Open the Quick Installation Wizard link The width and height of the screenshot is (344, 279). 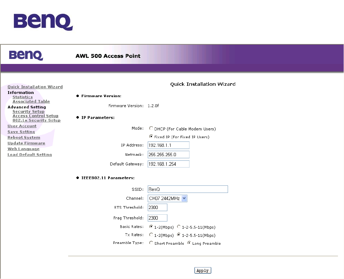tap(35, 87)
